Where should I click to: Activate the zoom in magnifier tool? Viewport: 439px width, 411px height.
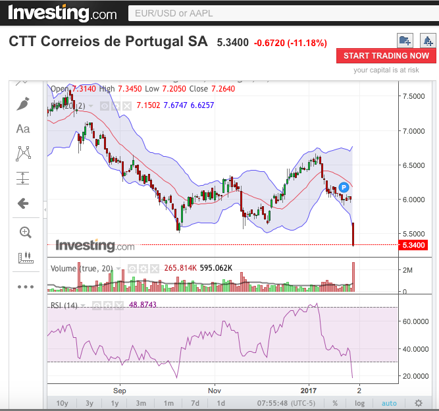click(25, 233)
